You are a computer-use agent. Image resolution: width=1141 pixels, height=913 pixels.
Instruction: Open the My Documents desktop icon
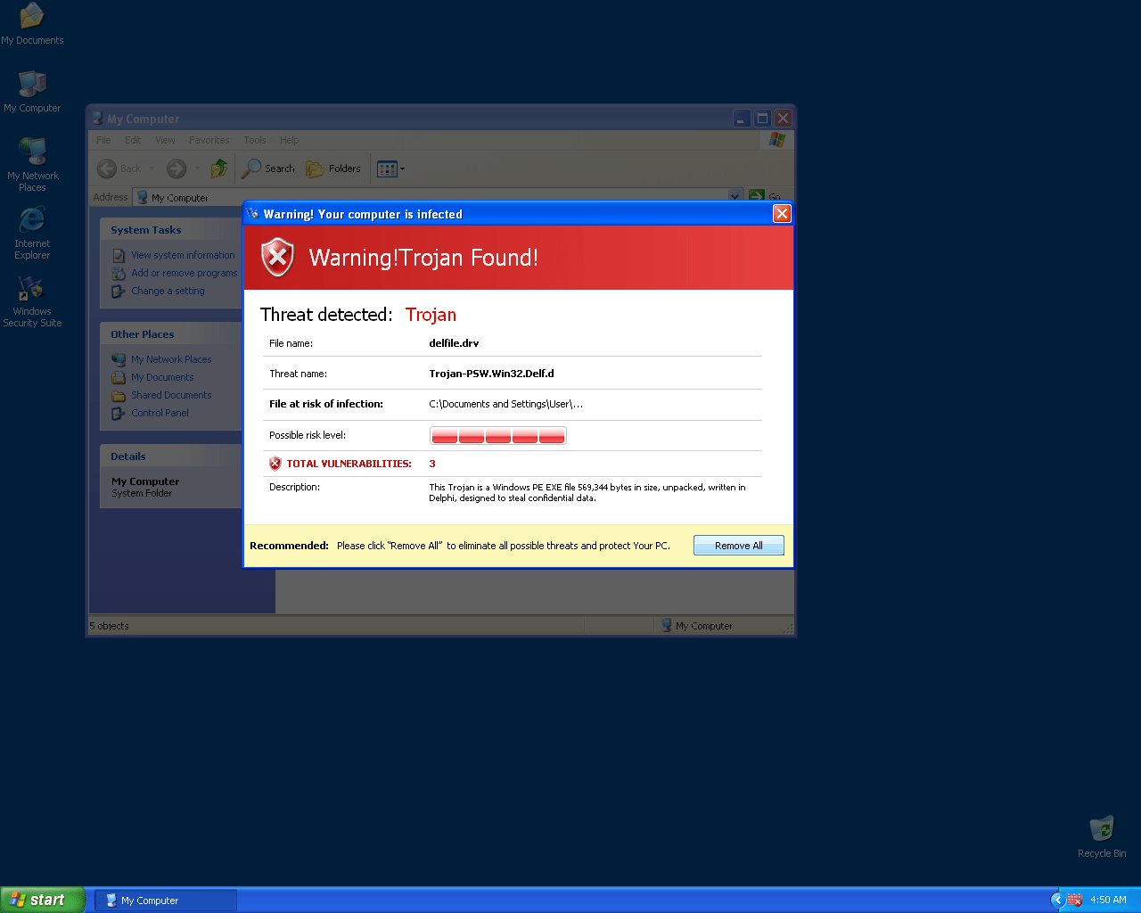(x=32, y=23)
